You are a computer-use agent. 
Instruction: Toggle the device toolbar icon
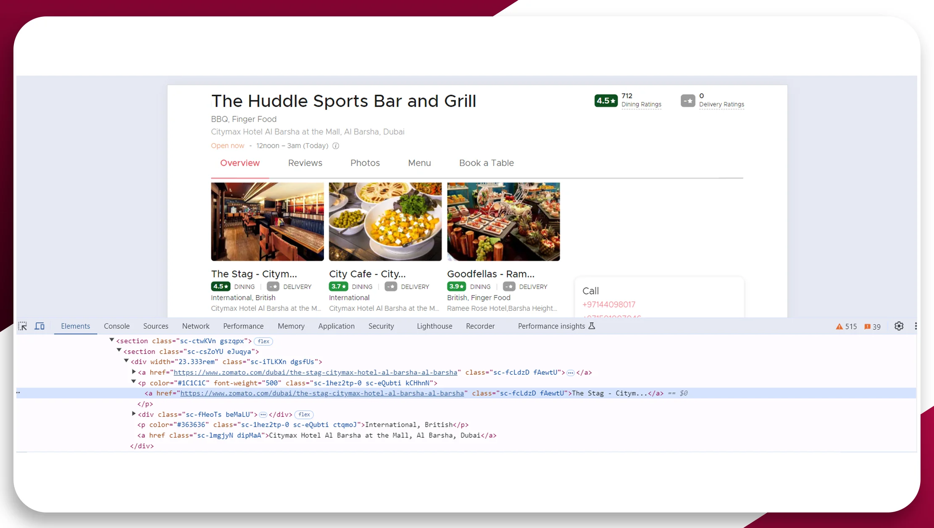pos(39,326)
